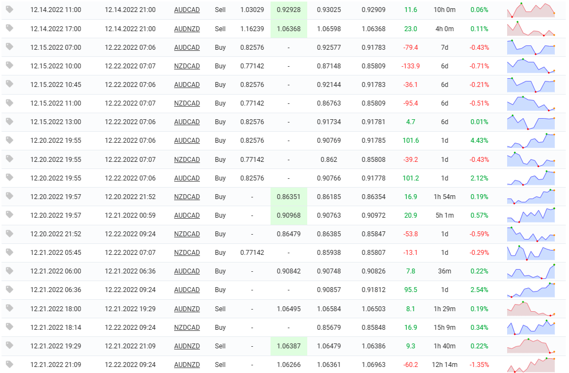Click the tag icon in the 1h 54m duration row
Viewport: 569px width, 373px height.
pos(10,196)
